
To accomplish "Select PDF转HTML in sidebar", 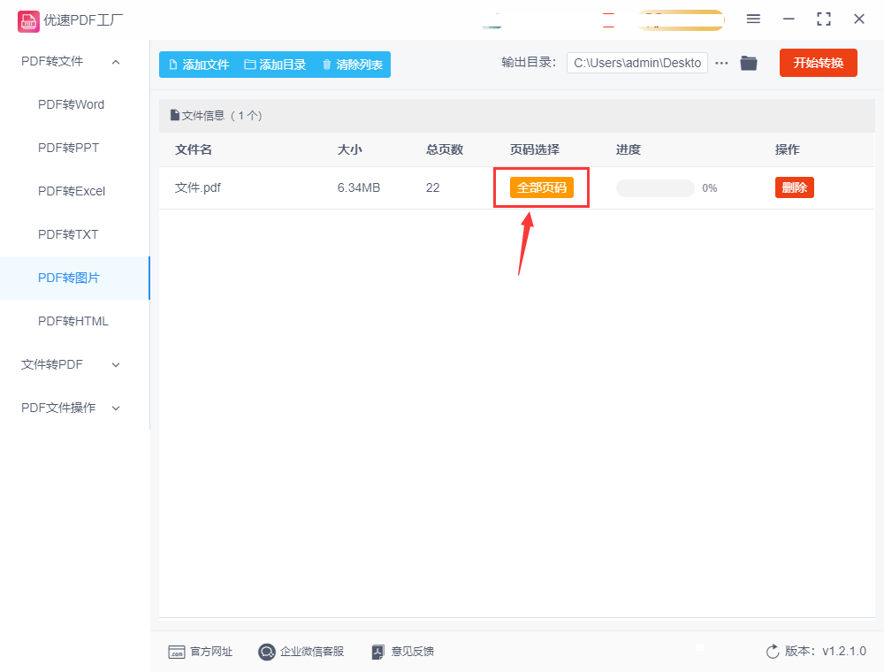I will 72,321.
